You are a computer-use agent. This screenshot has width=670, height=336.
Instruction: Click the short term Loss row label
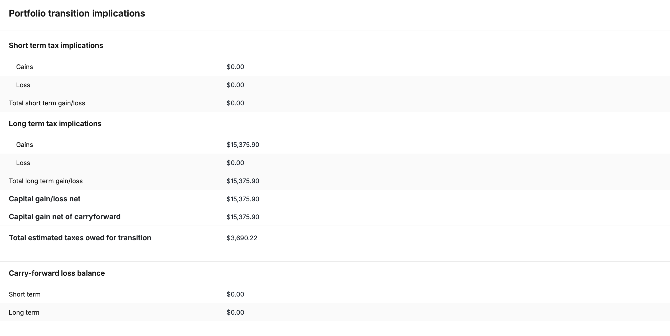[23, 85]
